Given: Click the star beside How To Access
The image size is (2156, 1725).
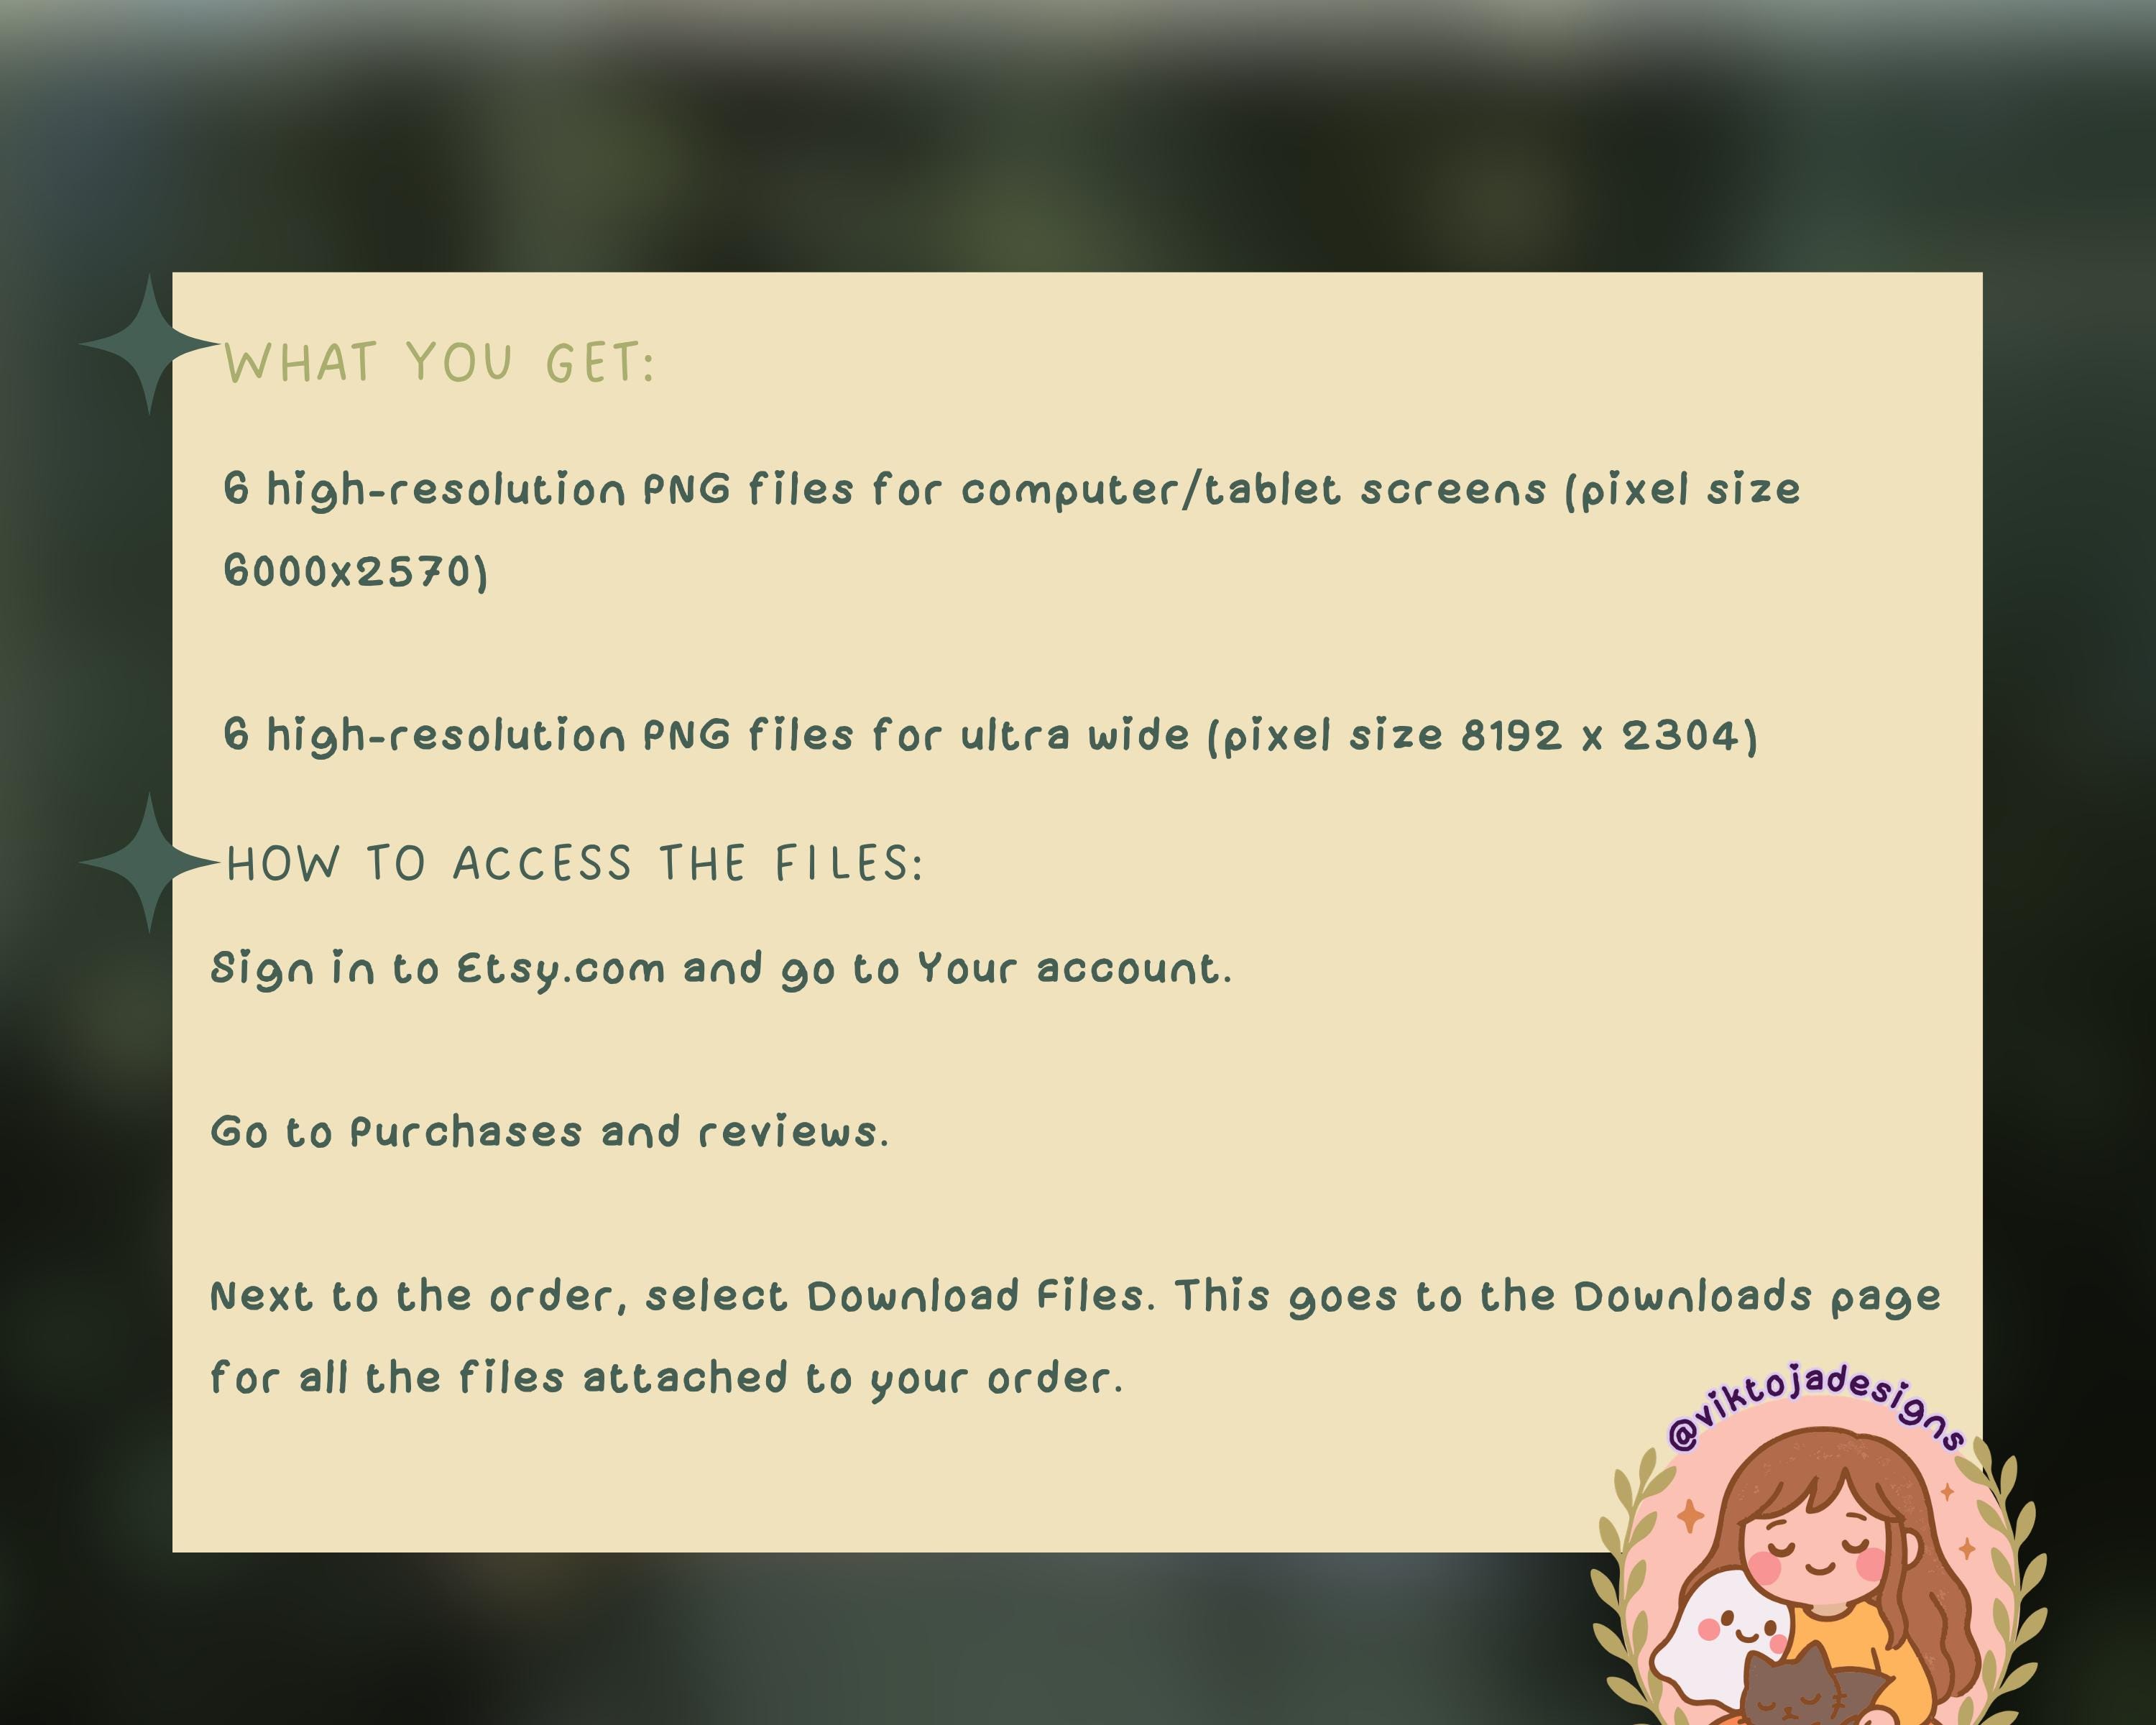Looking at the screenshot, I should click(149, 862).
